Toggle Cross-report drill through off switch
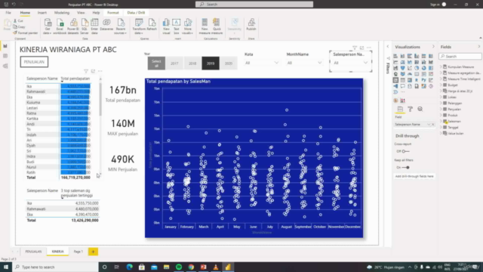The image size is (483, 272). click(405, 151)
